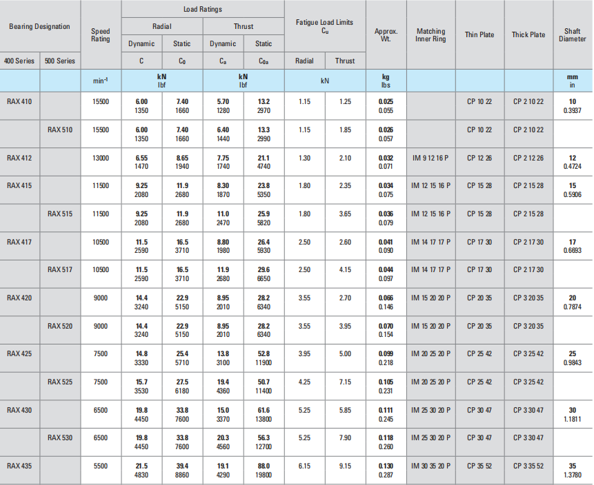This screenshot has height=485, width=594.
Task: Click the 5500 speed rating value
Action: [100, 466]
